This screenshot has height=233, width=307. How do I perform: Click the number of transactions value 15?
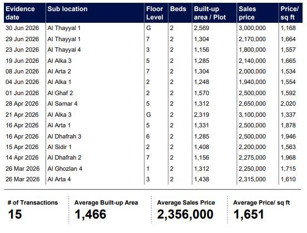15,214
